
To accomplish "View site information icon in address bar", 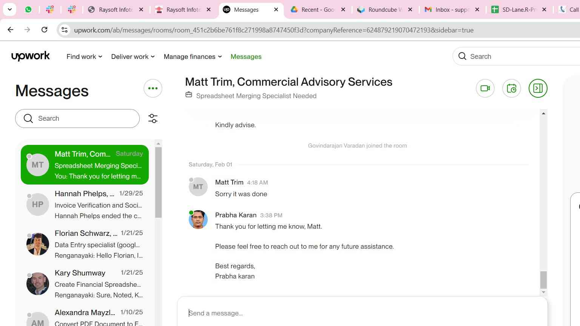I will pyautogui.click(x=65, y=30).
